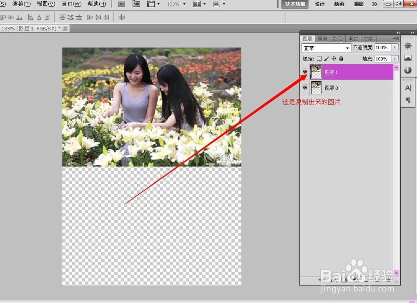Switch to the 绘画 workspace
Image resolution: width=417 pixels, height=303 pixels.
pos(339,4)
